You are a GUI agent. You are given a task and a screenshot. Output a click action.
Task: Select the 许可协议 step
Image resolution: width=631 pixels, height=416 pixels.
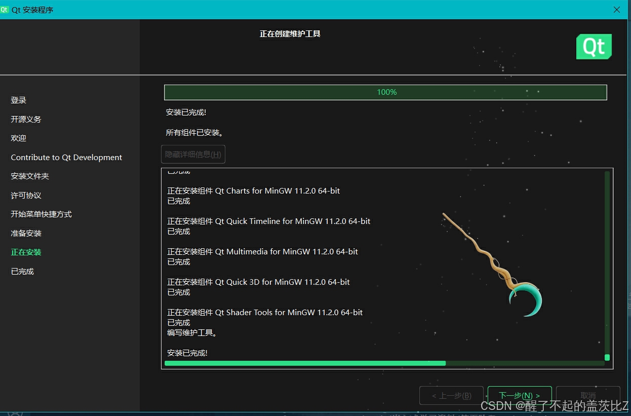[x=26, y=196]
